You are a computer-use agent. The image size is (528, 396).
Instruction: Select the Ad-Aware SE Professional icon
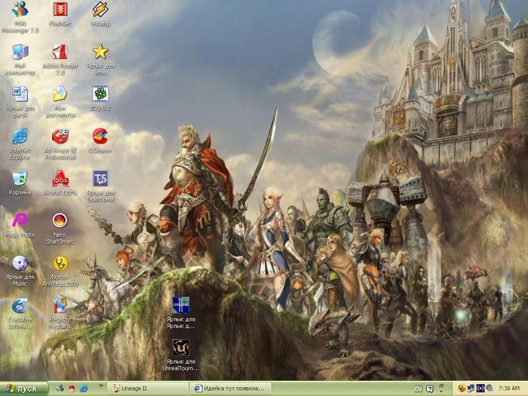60,137
